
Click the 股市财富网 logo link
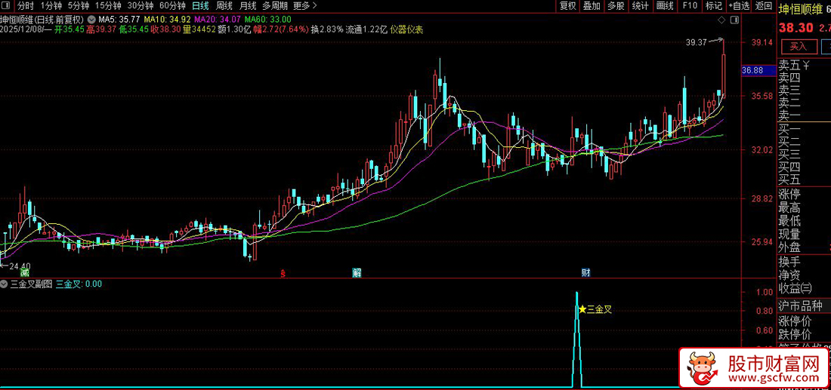click(754, 369)
